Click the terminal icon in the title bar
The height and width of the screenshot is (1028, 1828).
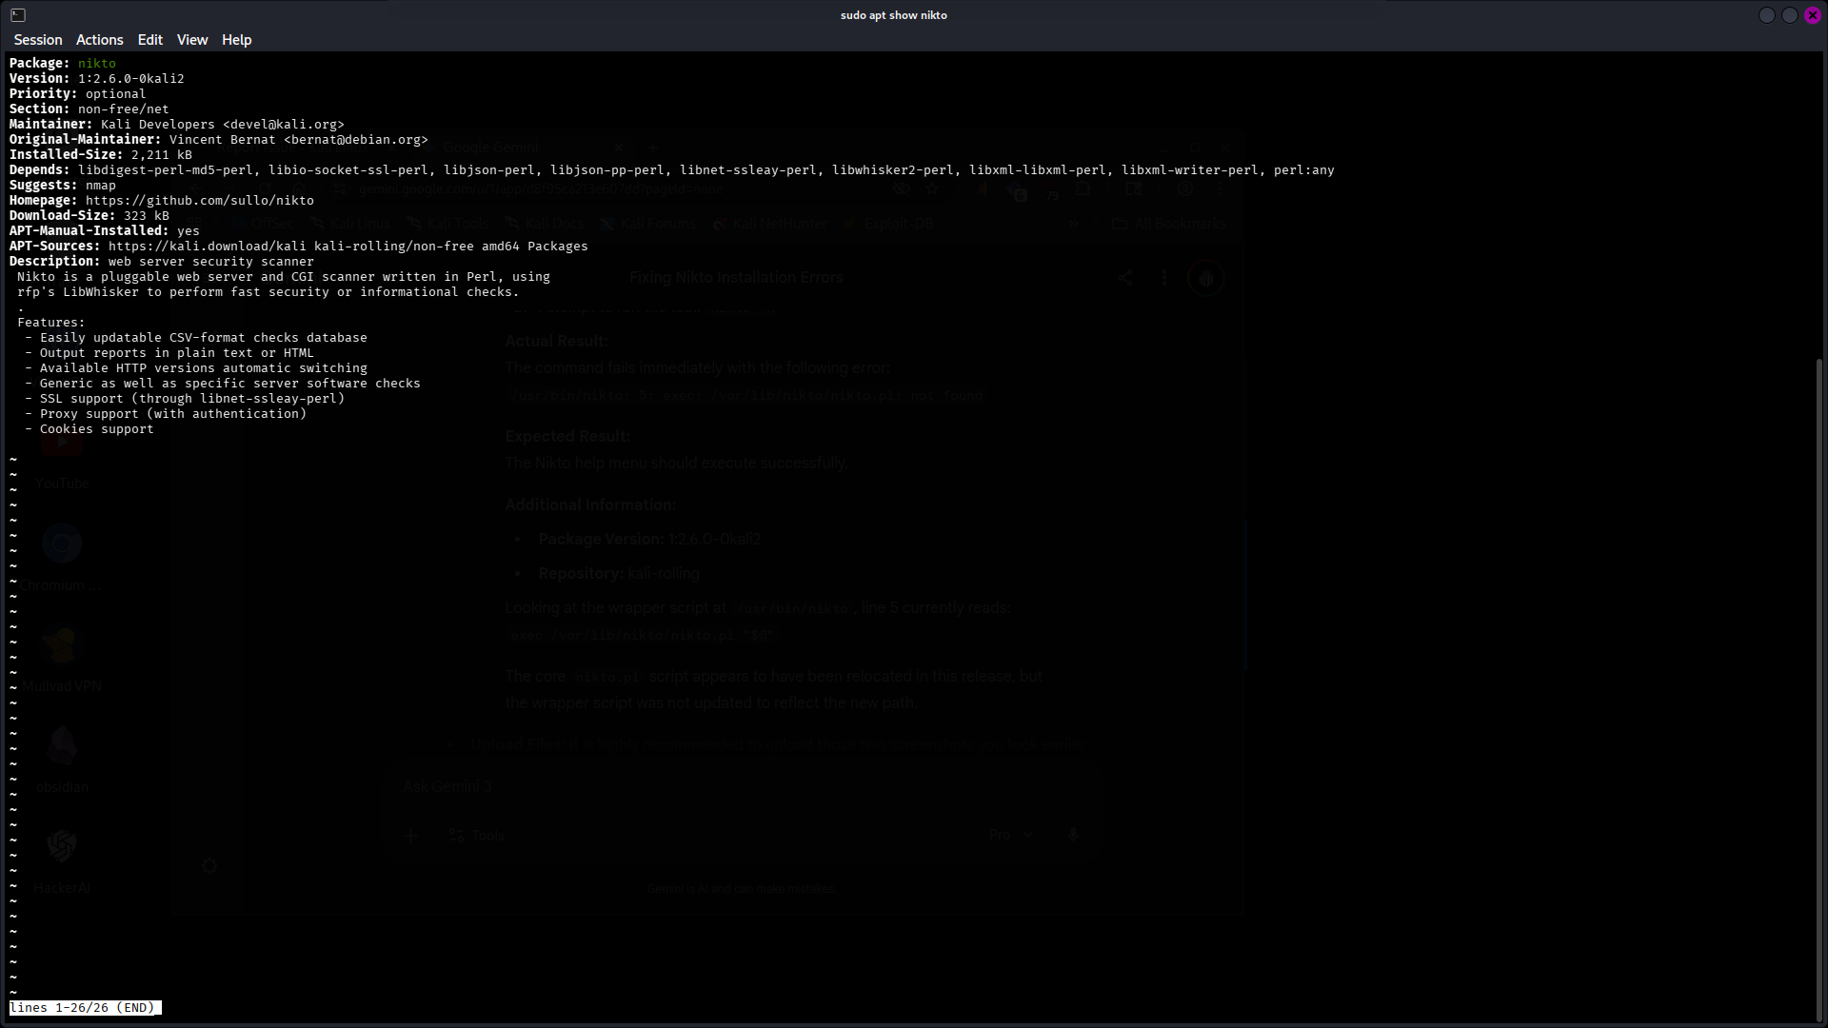coord(18,15)
